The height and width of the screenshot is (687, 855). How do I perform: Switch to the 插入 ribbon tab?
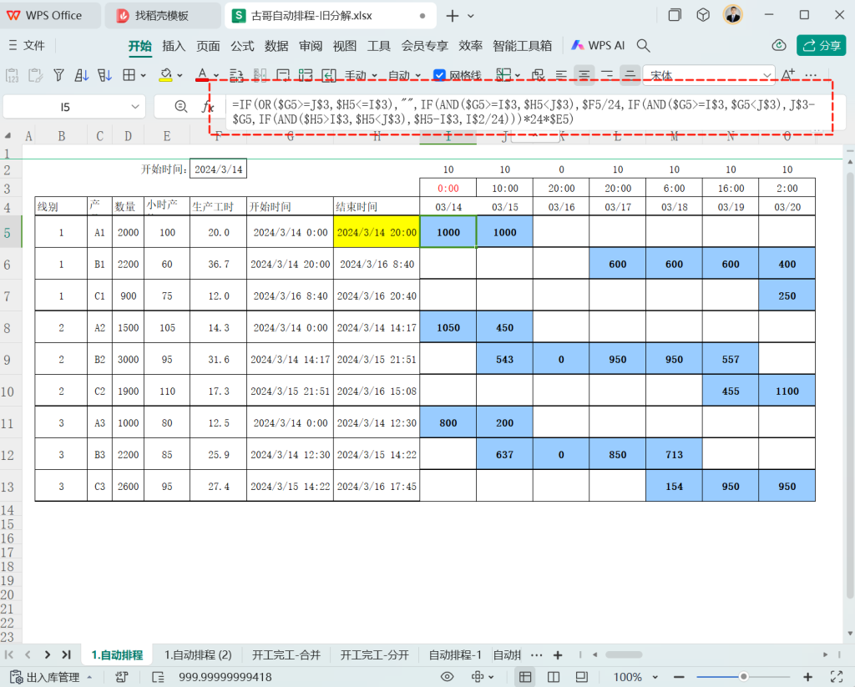[x=174, y=46]
